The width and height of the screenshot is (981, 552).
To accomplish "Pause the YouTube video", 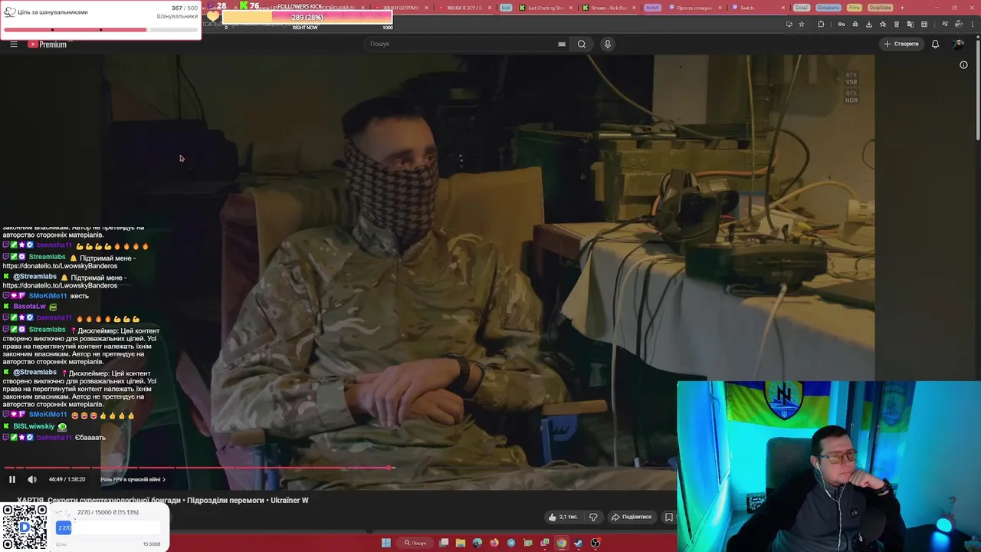I will [x=12, y=479].
